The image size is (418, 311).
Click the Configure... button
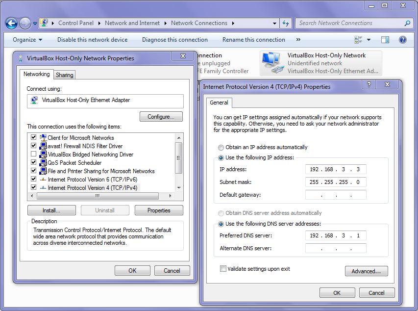click(161, 117)
